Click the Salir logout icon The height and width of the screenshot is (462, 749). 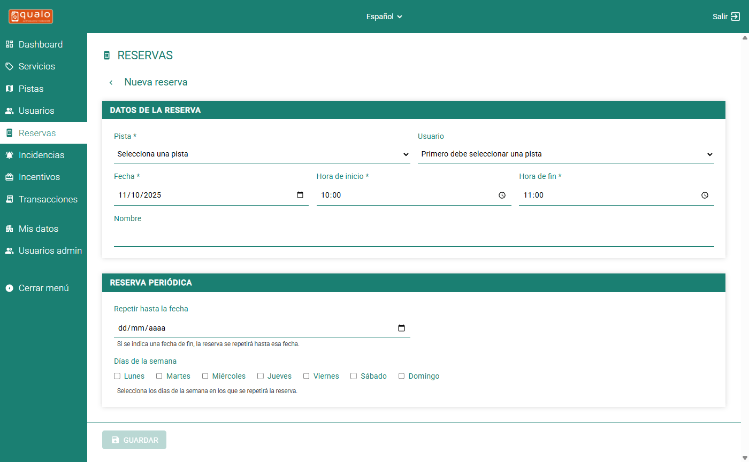[735, 17]
